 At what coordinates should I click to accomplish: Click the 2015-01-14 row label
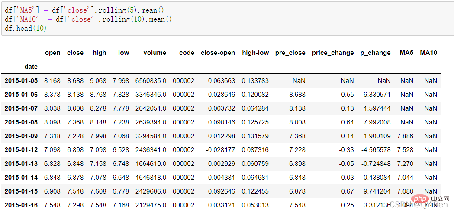[x=21, y=178]
